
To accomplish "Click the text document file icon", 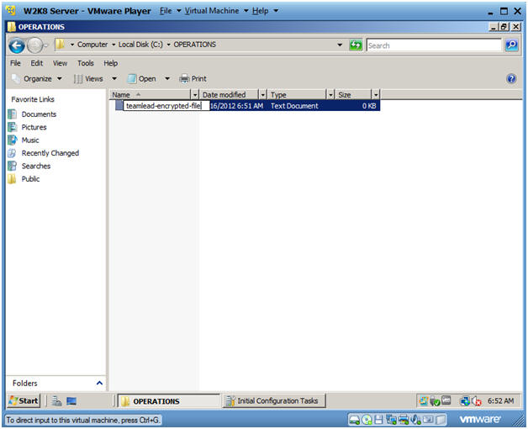I will (x=119, y=105).
